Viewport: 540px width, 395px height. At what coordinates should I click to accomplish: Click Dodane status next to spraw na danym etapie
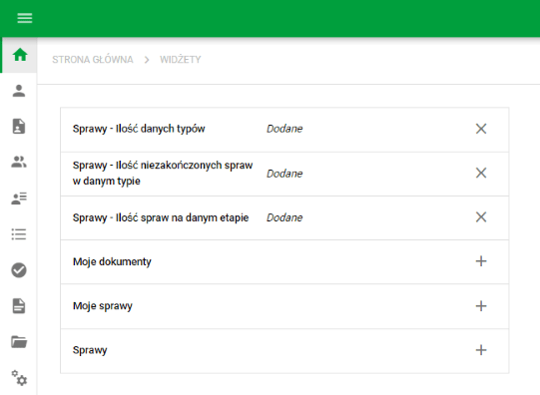tap(284, 217)
